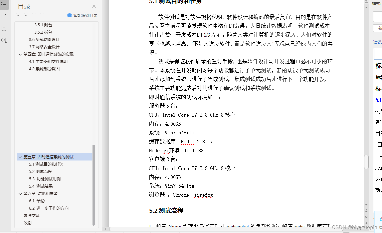The width and height of the screenshot is (382, 233).
Task: Click the document vertical scrollbar thumb
Action: click(x=366, y=162)
